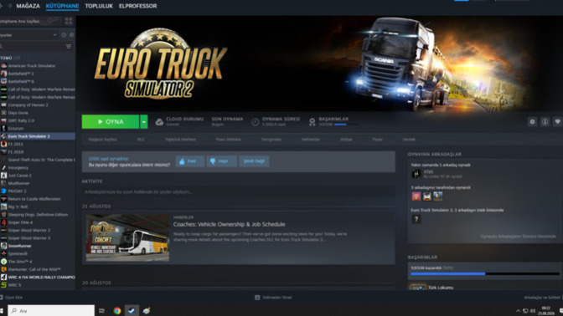Viewport: 563px width, 316px height.
Task: Click the ready-to-play circle icon in sidebar
Action: pos(71,35)
